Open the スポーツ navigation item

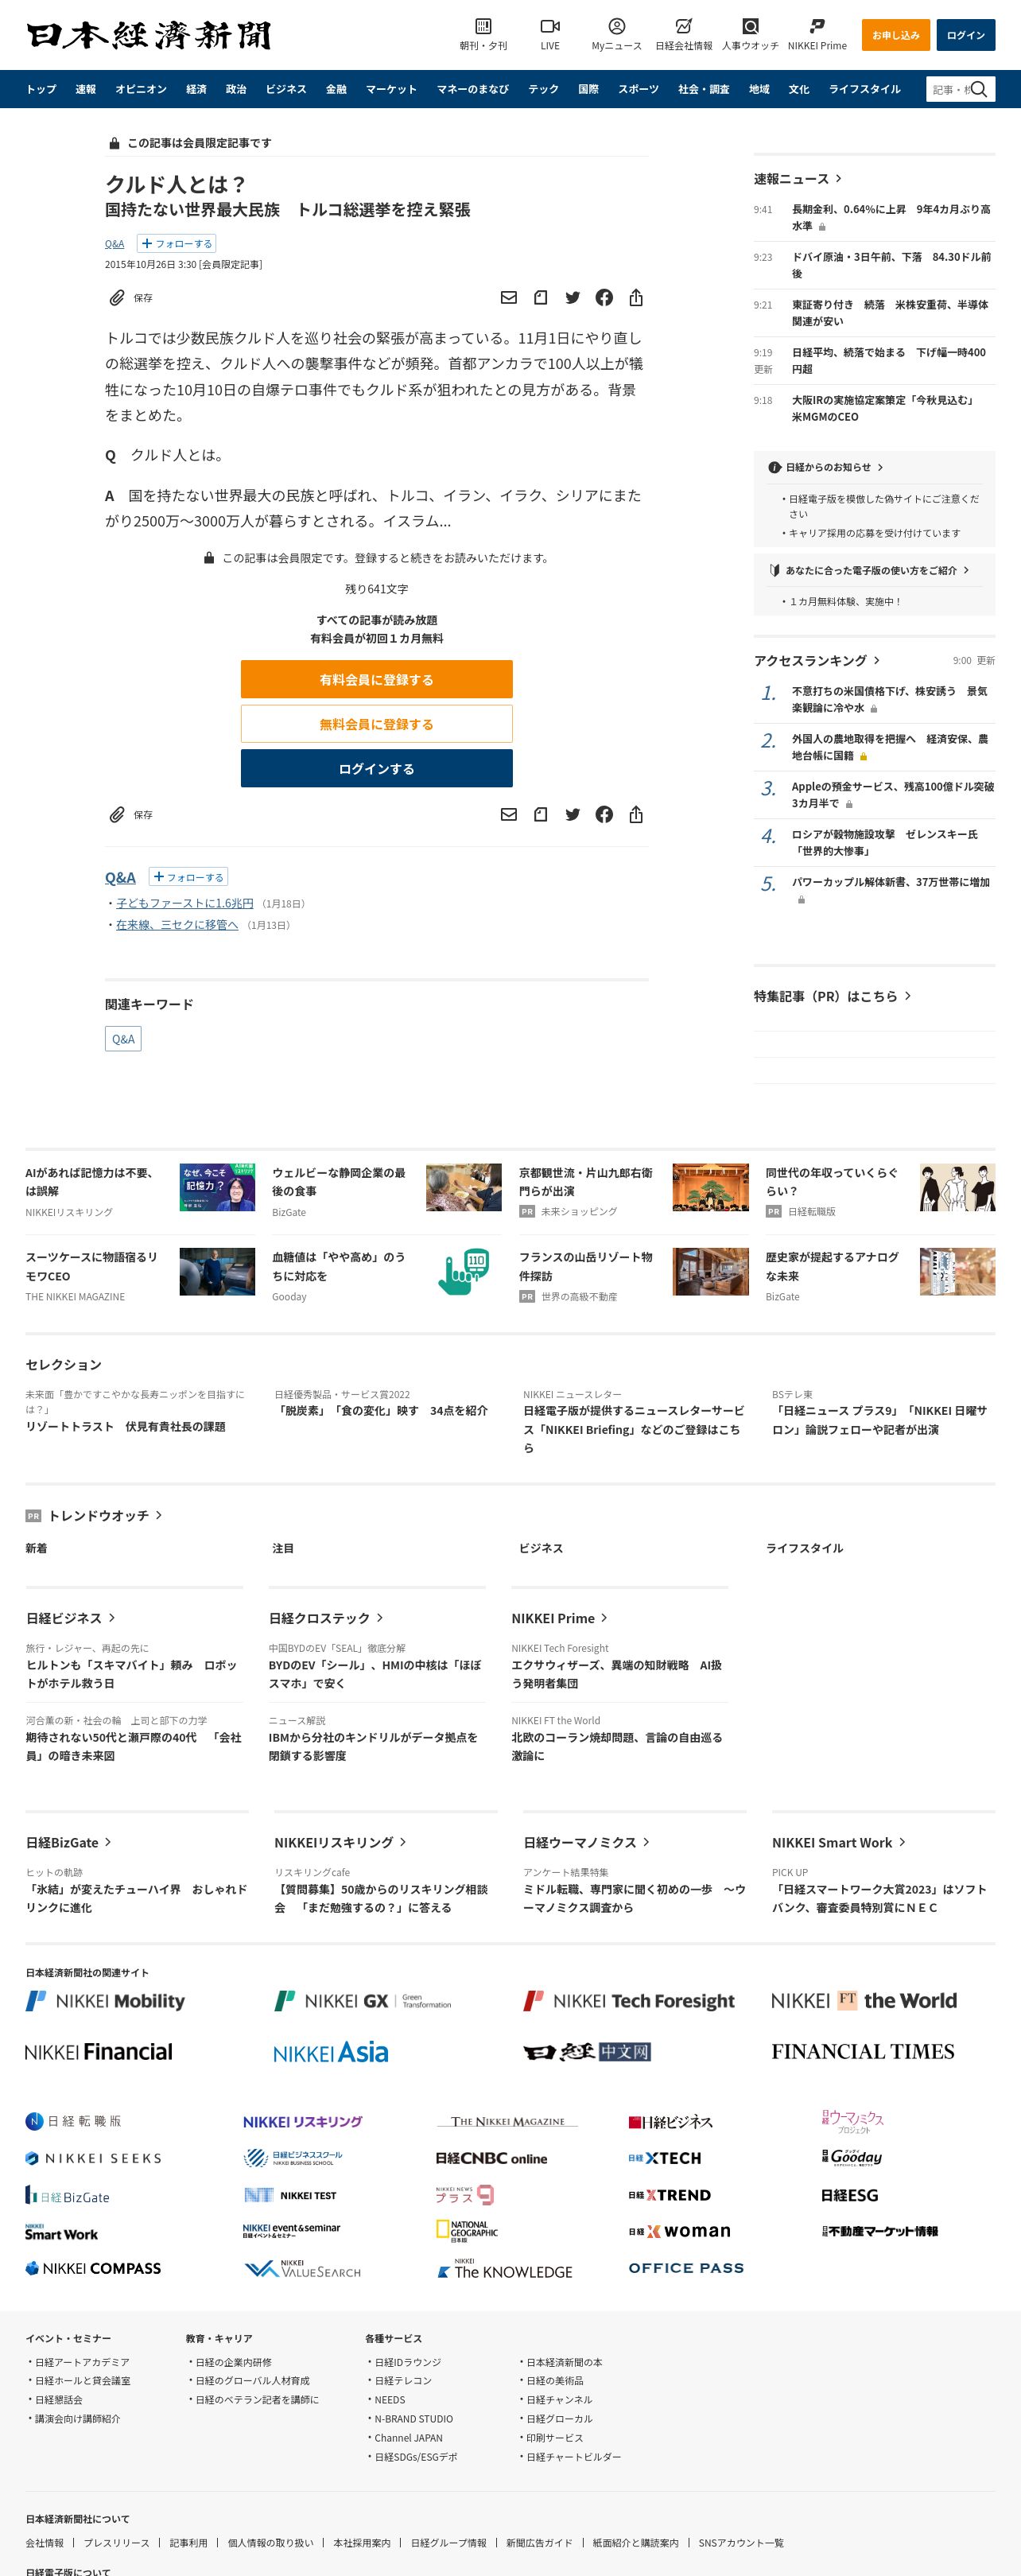coord(638,90)
